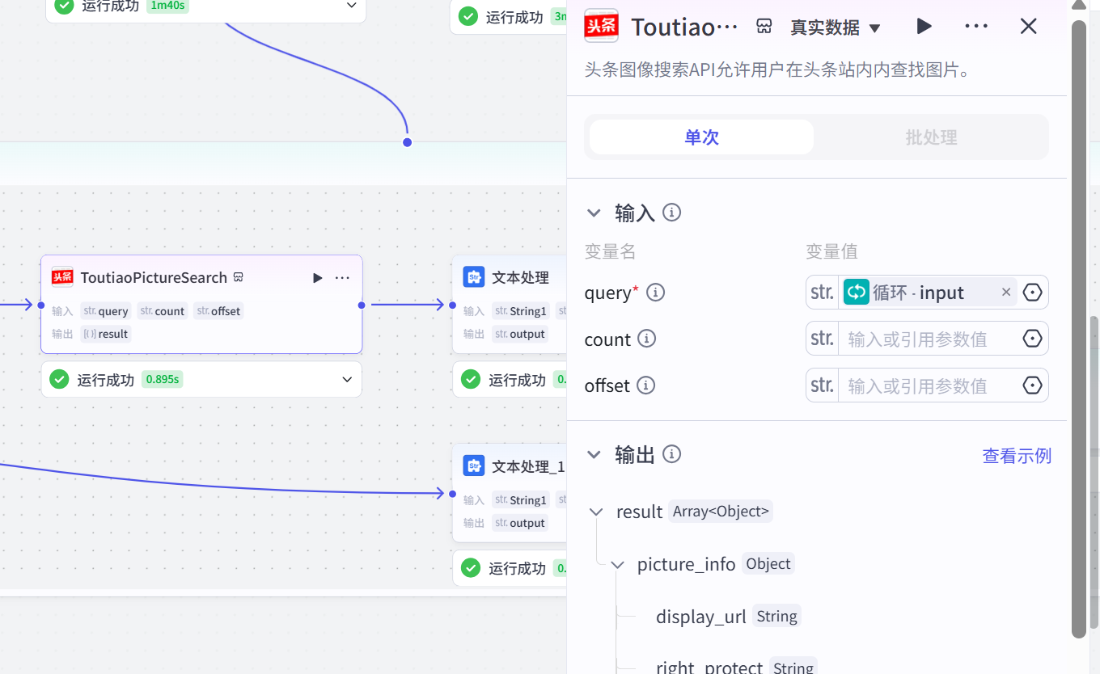Open more options on ToutiaoPictureSearch canvas node
This screenshot has width=1100, height=674.
[x=342, y=278]
